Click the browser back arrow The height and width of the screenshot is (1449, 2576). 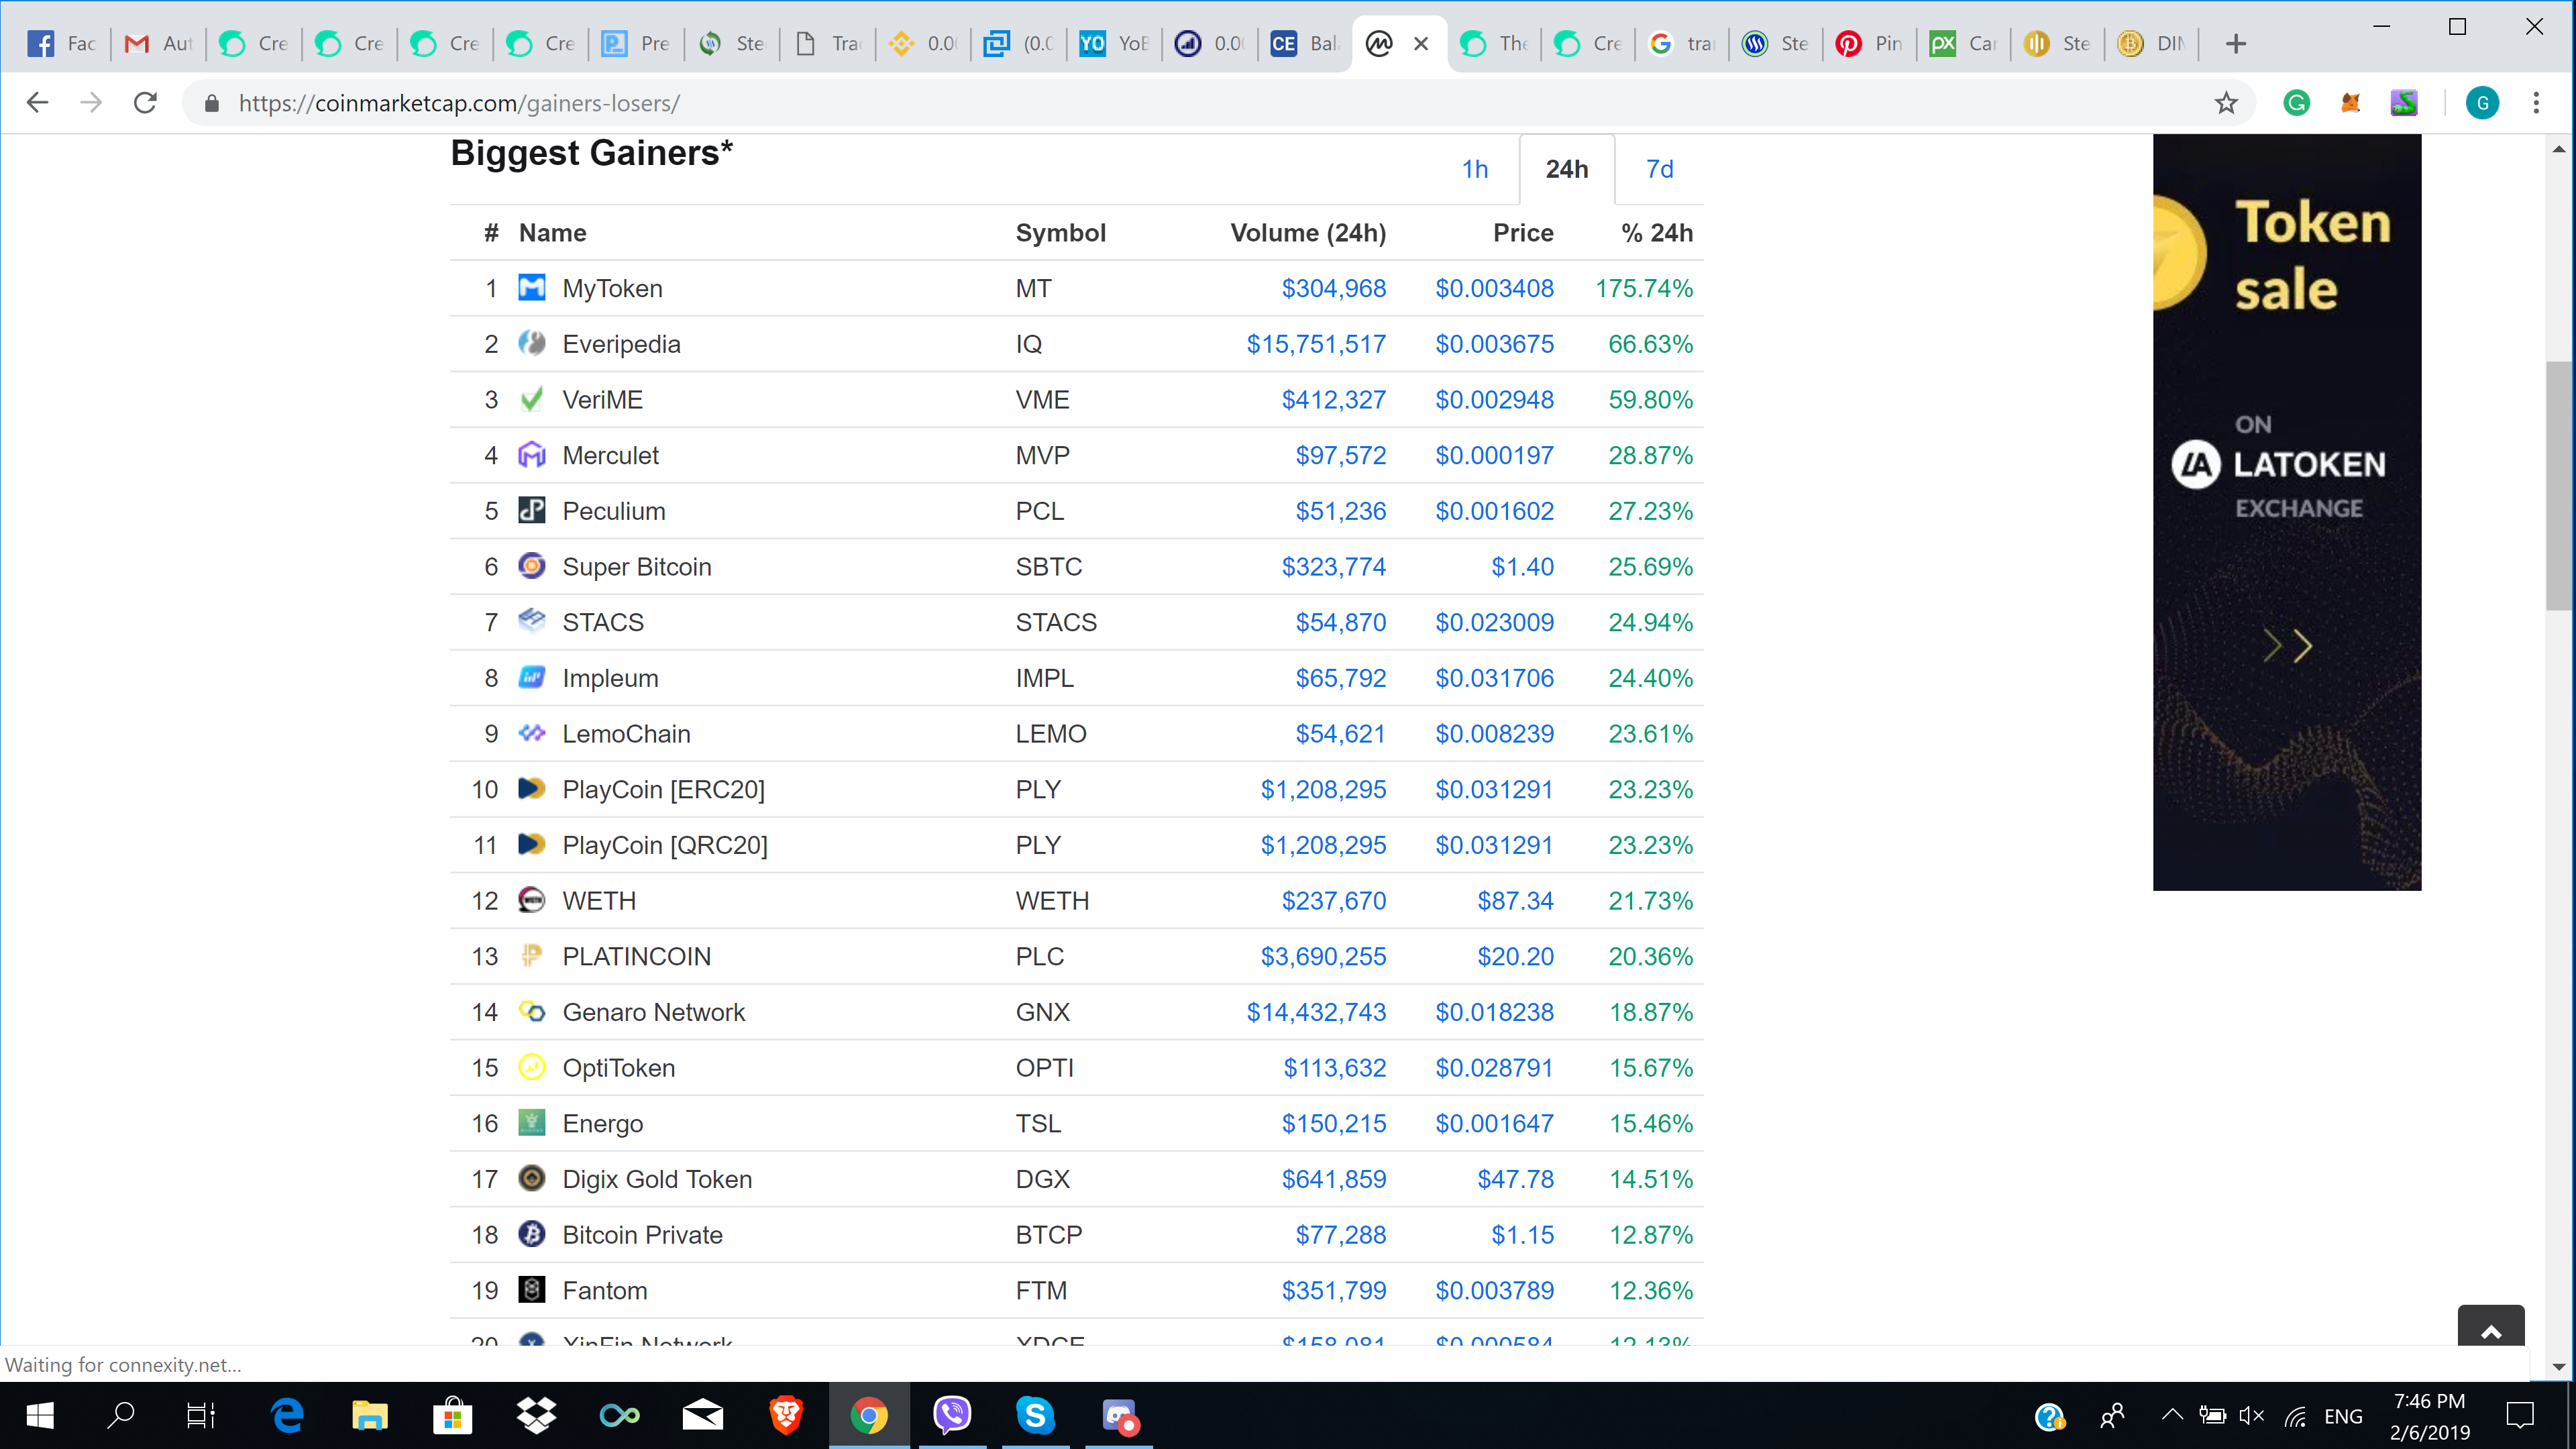coord(37,103)
